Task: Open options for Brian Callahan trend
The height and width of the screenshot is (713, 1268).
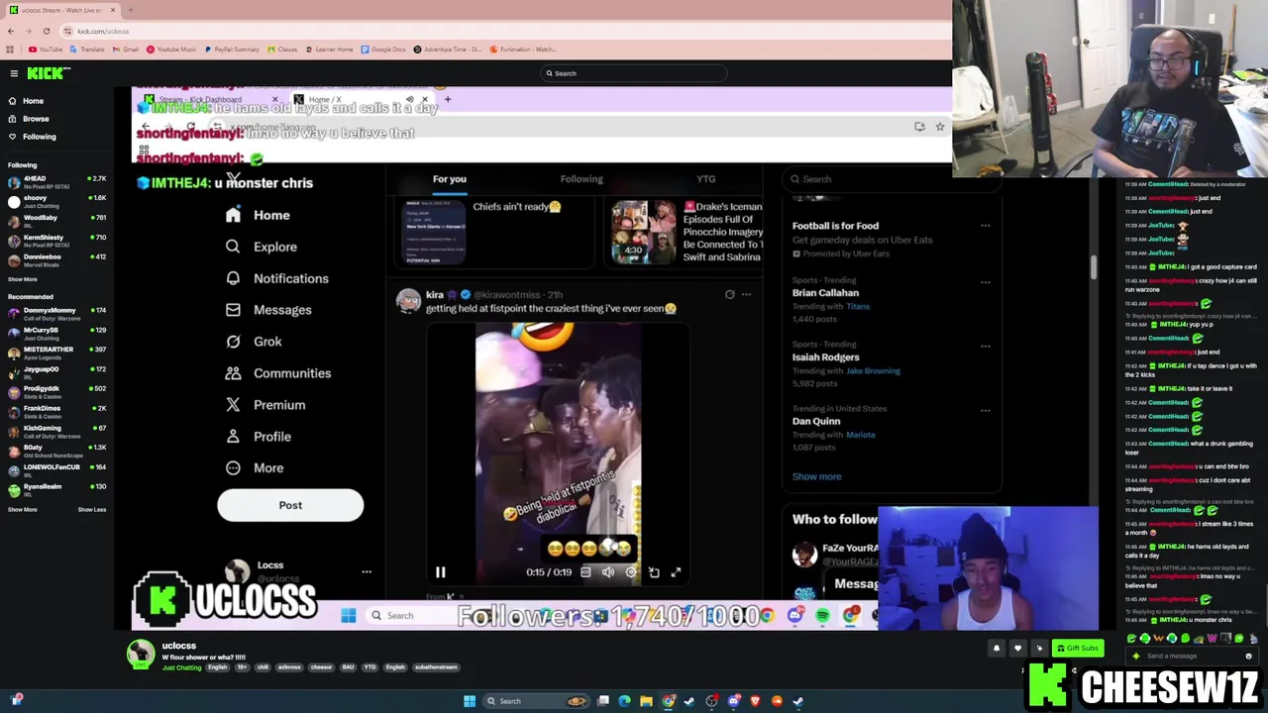Action: 985,282
